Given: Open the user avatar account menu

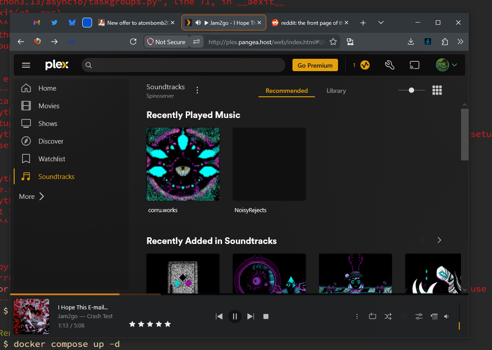Looking at the screenshot, I should pos(446,65).
